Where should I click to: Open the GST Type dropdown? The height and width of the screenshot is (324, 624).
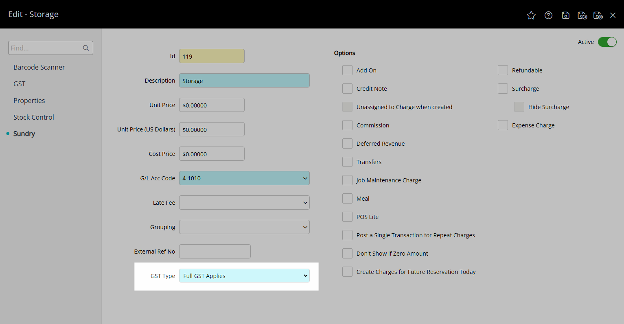[x=244, y=276]
